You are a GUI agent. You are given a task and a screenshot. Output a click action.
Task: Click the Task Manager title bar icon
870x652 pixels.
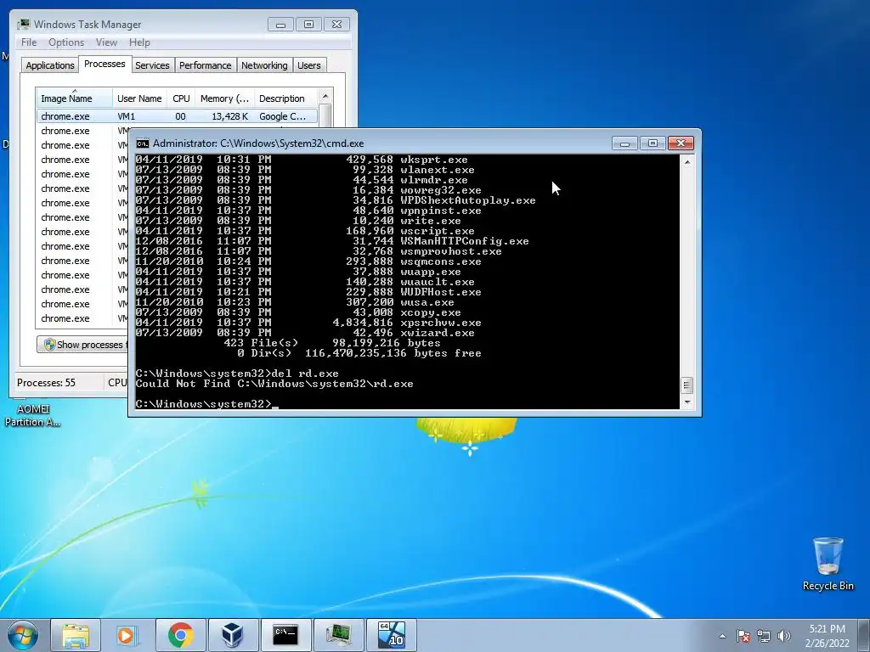click(x=24, y=25)
